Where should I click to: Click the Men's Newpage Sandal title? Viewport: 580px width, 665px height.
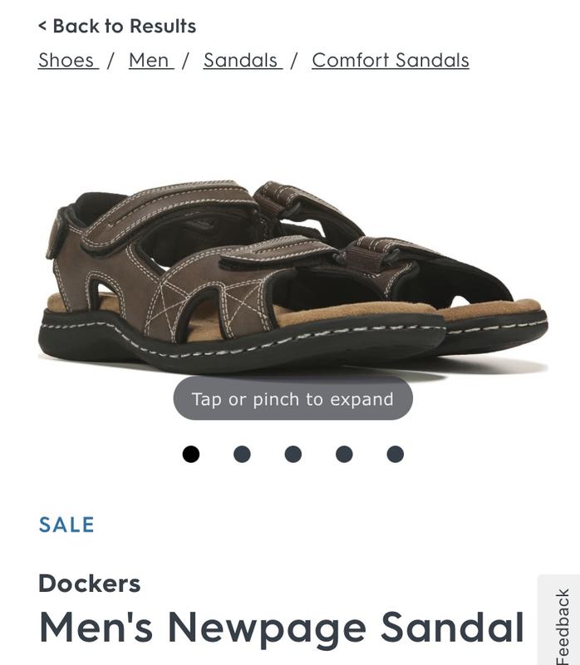click(x=282, y=628)
